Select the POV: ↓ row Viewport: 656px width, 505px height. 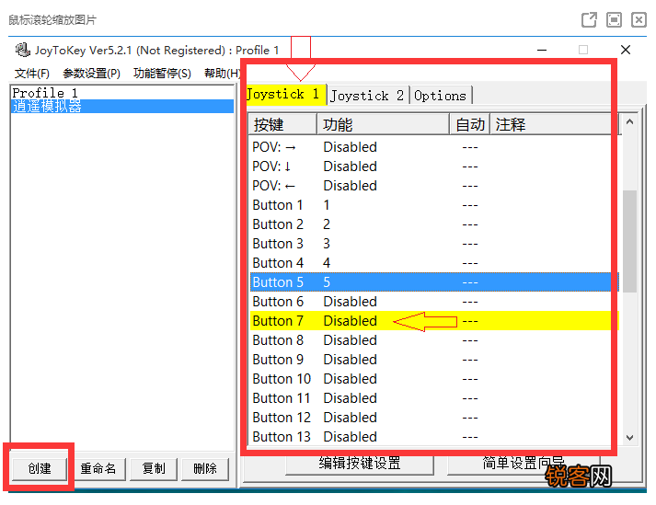click(434, 166)
